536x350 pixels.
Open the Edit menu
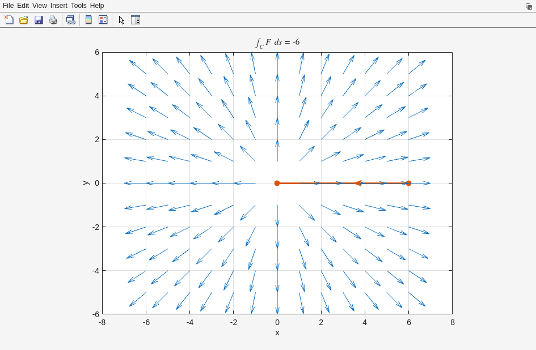[x=23, y=6]
